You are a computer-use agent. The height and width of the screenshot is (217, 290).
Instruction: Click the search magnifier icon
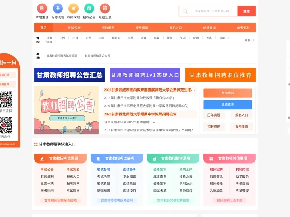[185, 11]
